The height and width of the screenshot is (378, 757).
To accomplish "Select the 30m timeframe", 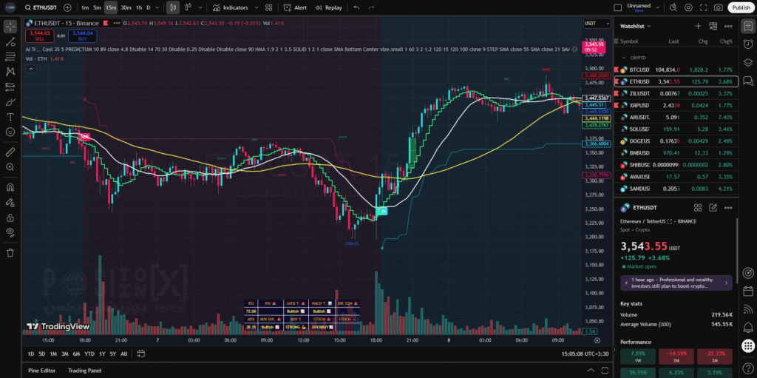I will [126, 7].
